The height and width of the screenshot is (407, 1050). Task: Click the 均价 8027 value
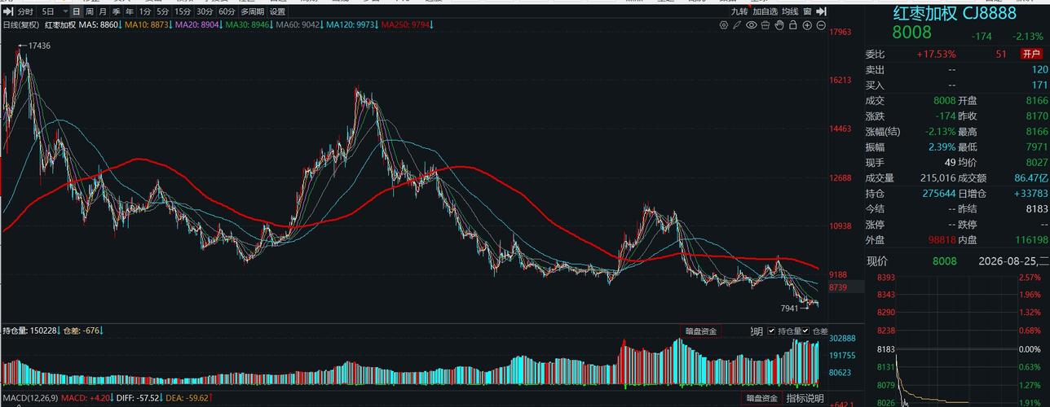coord(1035,162)
